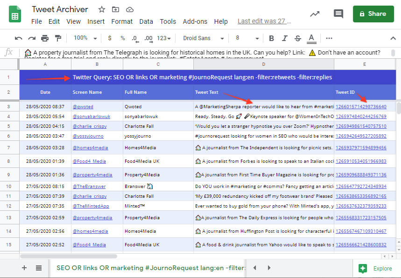
Task: Toggle bold formatting
Action: (x=271, y=38)
